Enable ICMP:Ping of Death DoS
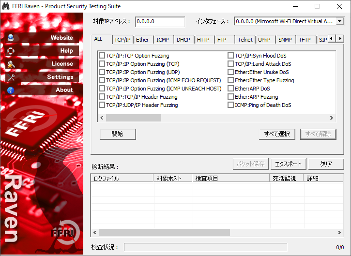Viewport: 351px width, 256px height. point(230,105)
